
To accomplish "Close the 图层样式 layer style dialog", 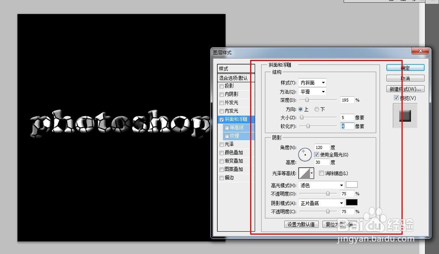I will tap(420, 51).
